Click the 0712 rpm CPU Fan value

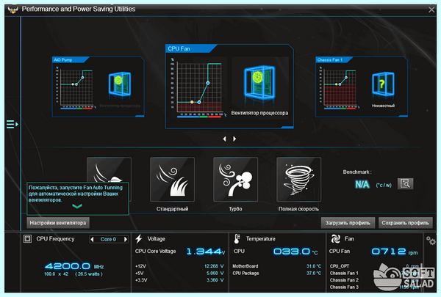394,252
